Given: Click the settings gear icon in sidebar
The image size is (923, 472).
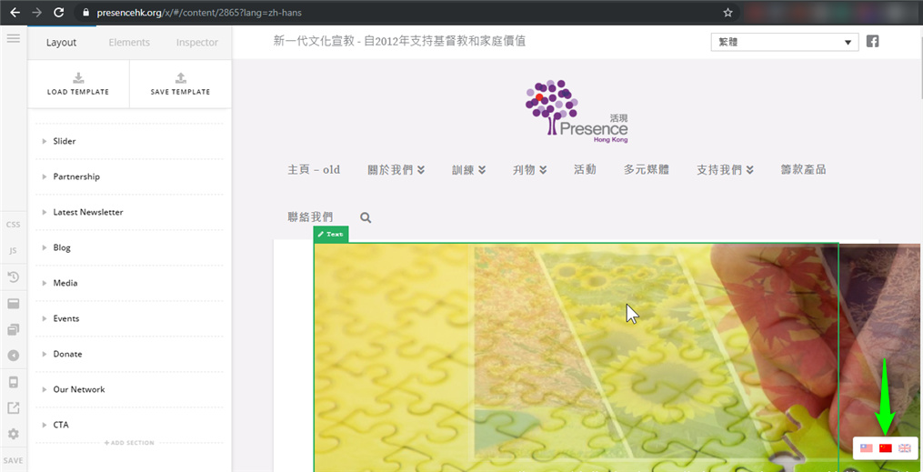Looking at the screenshot, I should [14, 435].
